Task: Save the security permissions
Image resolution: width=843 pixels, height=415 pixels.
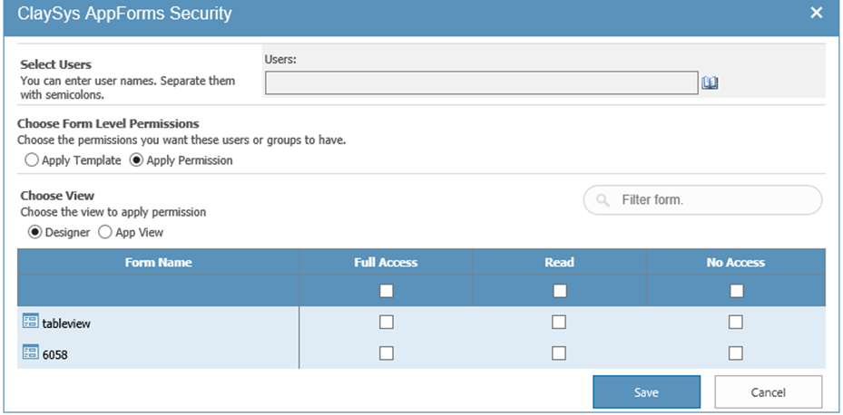Action: click(646, 392)
